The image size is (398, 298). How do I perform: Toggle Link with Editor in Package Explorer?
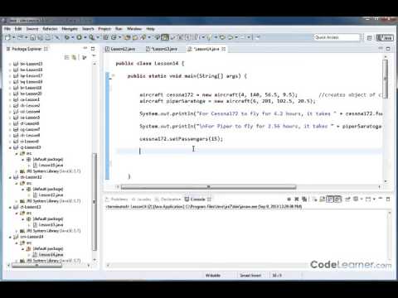click(74, 57)
